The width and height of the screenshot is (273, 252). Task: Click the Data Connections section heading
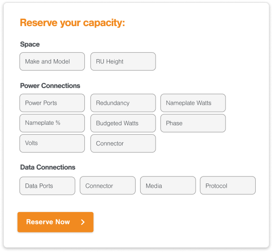click(x=48, y=167)
